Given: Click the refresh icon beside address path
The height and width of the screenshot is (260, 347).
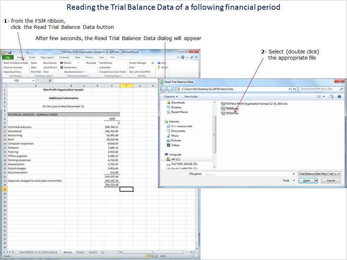Looking at the screenshot, I should pyautogui.click(x=295, y=89).
